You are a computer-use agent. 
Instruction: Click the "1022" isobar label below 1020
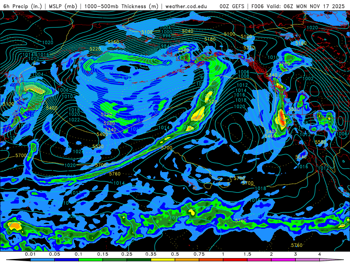74,120
